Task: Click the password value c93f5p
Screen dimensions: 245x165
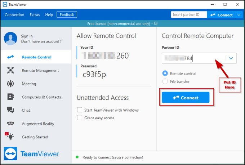Action: (94, 74)
